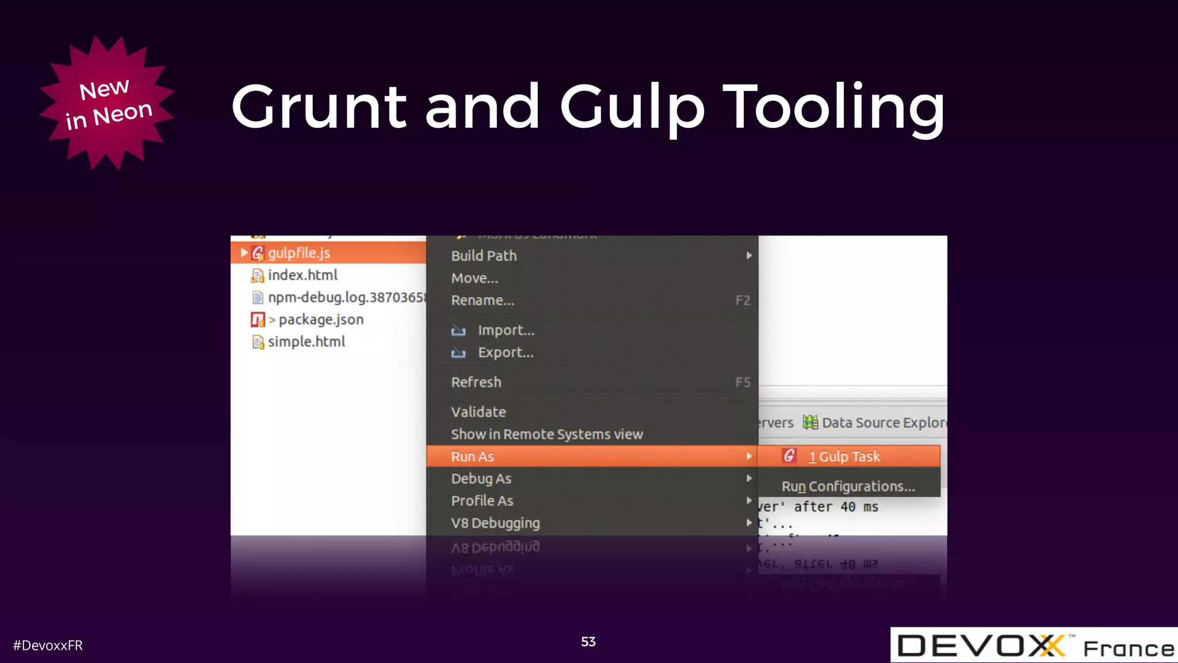Image resolution: width=1178 pixels, height=663 pixels.
Task: Open Run Configurations... from the submenu
Action: [x=849, y=486]
